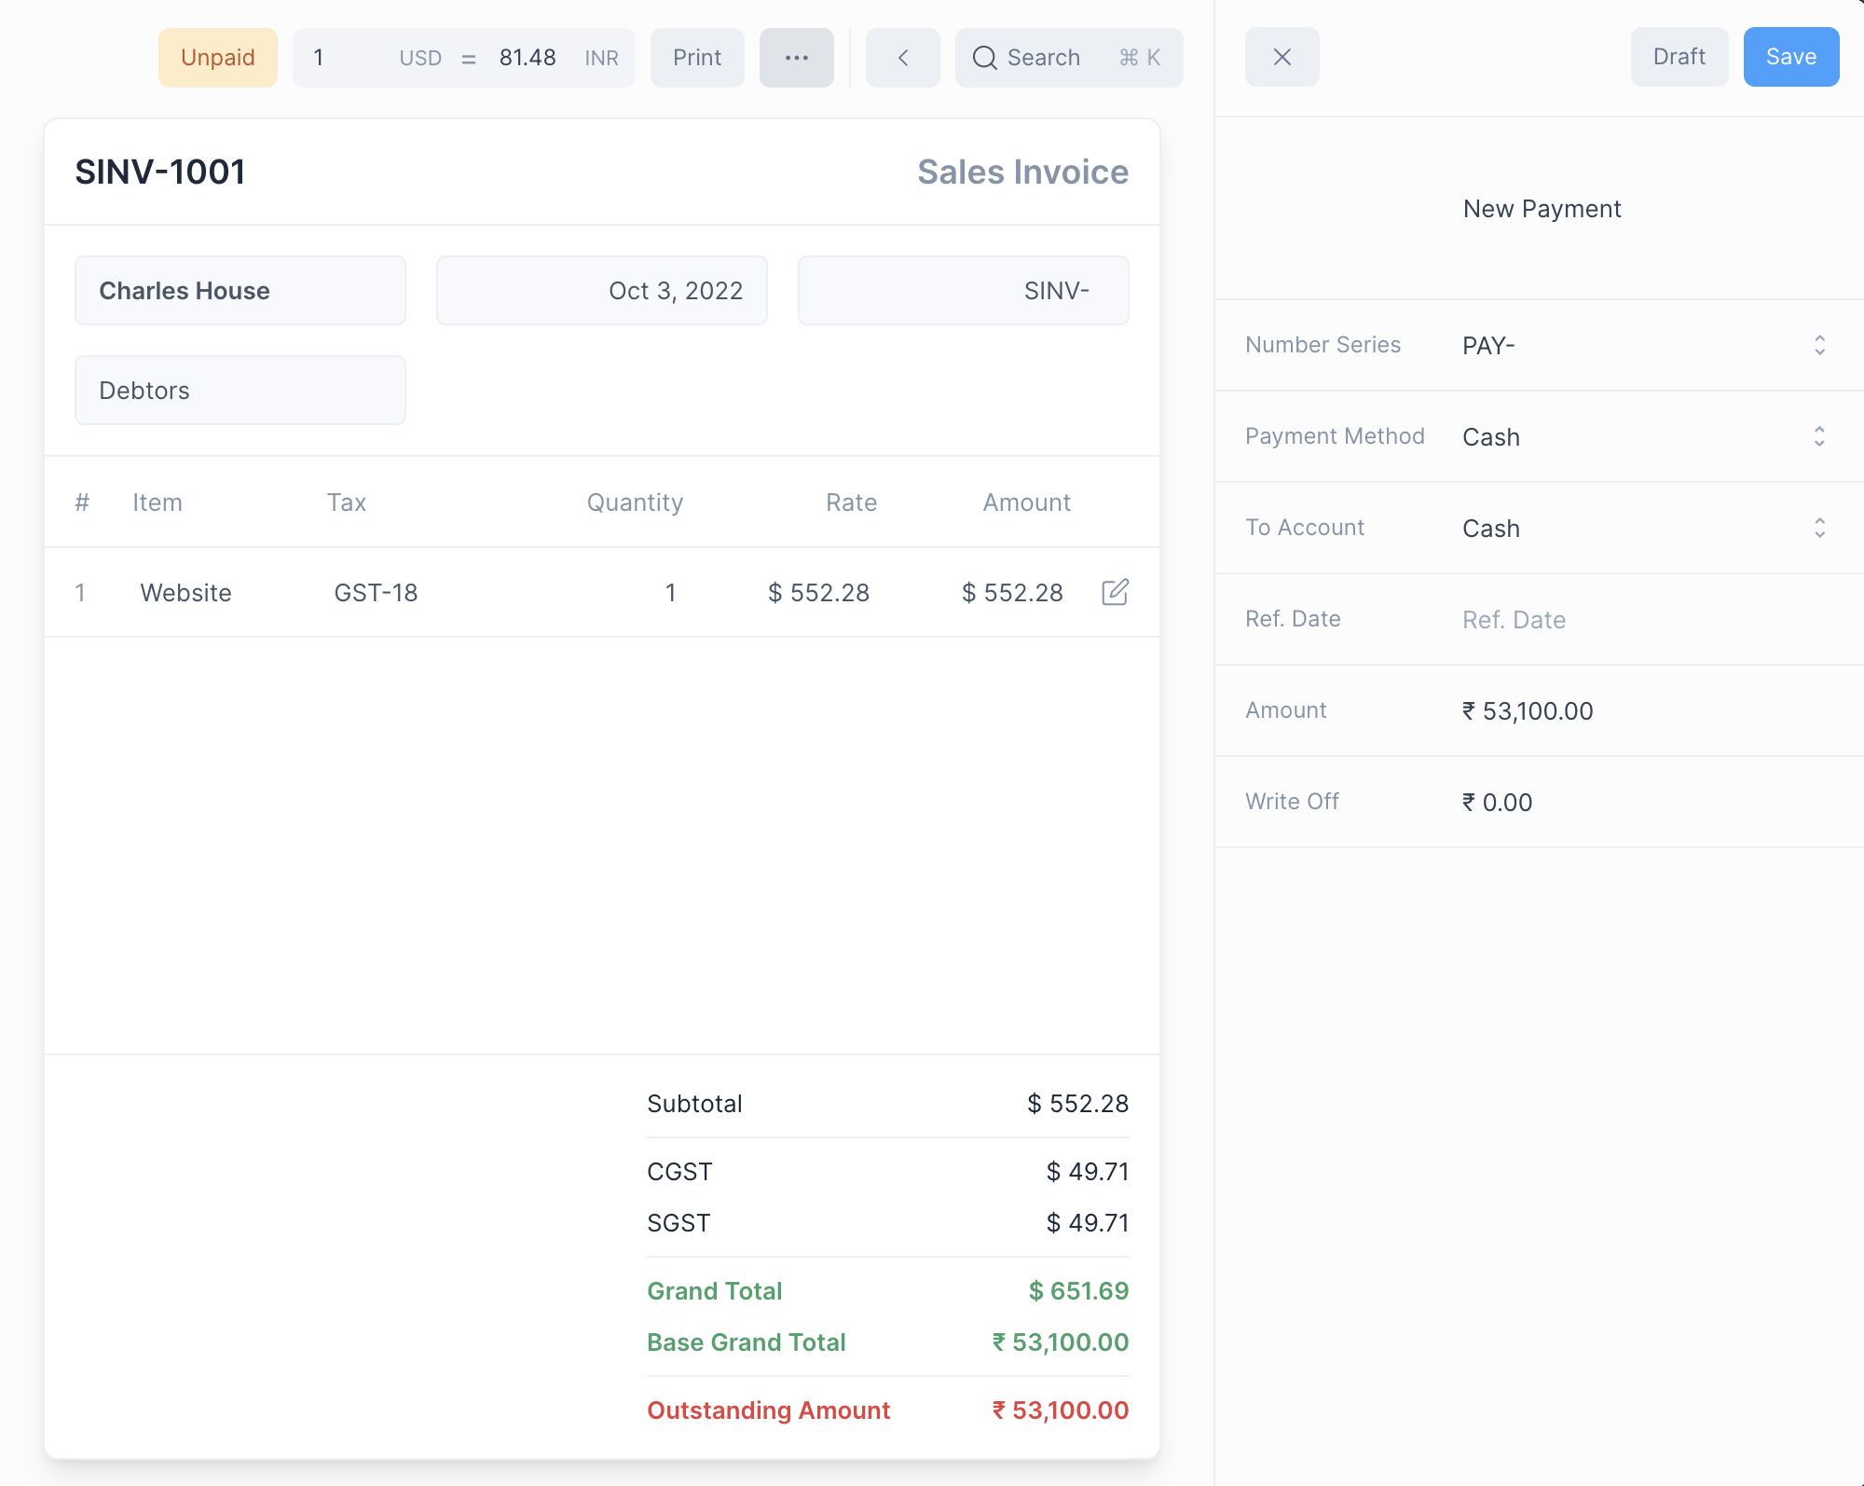
Task: Click the back arrow navigation button
Action: tap(902, 58)
